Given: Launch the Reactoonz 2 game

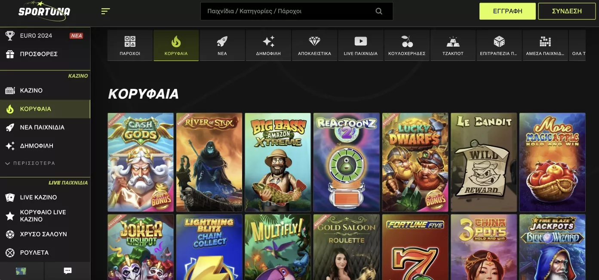Looking at the screenshot, I should (x=347, y=162).
